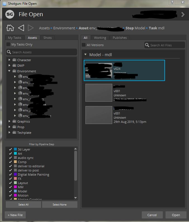189x222 pixels.
Task: Expand the Techplate folder
Action: pyautogui.click(x=9, y=133)
